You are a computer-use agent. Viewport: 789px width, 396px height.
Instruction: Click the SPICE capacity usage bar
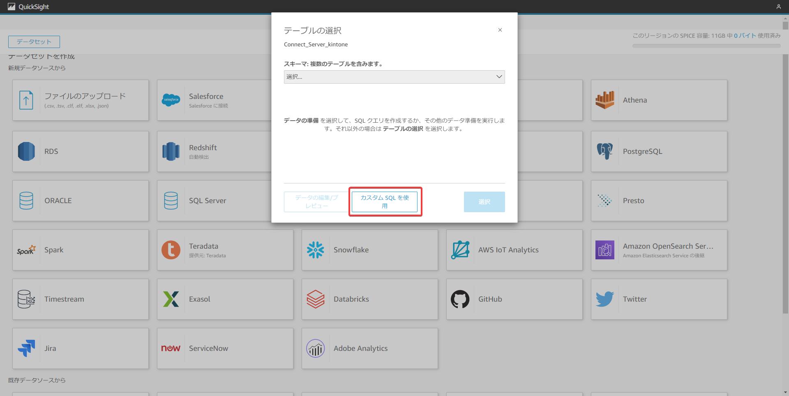coord(706,46)
